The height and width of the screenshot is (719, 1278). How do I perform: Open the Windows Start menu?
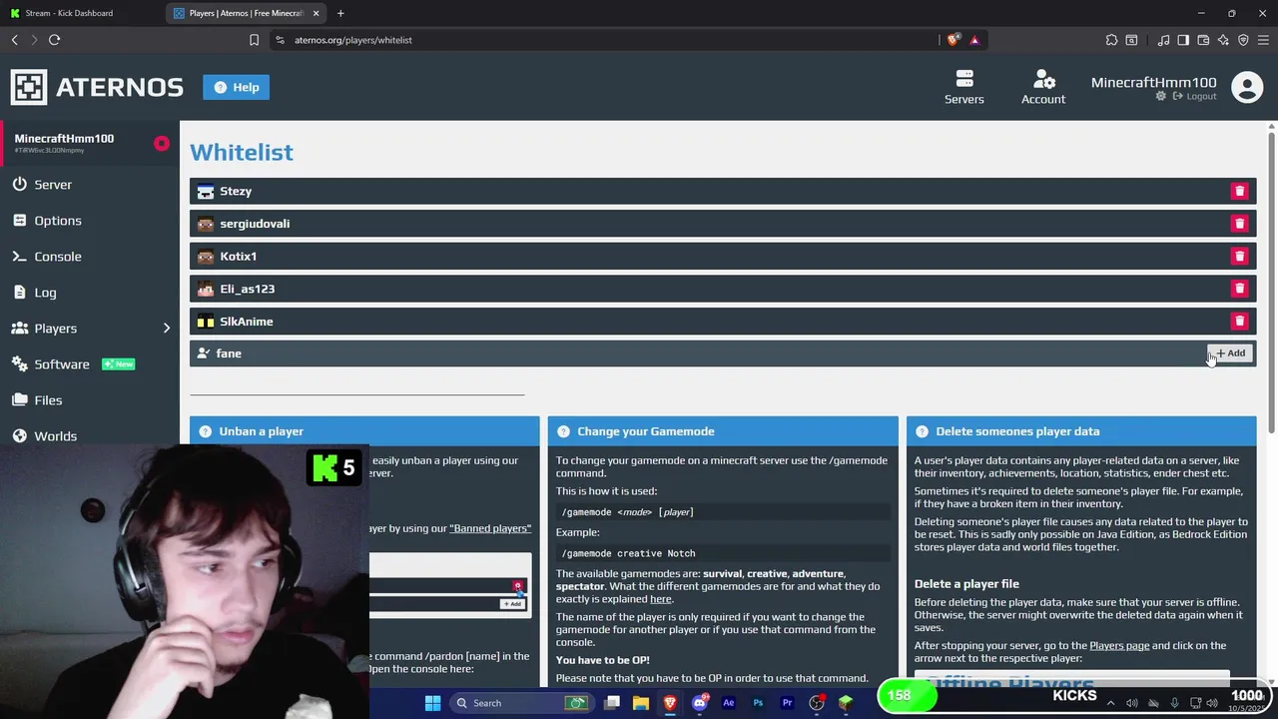[432, 703]
